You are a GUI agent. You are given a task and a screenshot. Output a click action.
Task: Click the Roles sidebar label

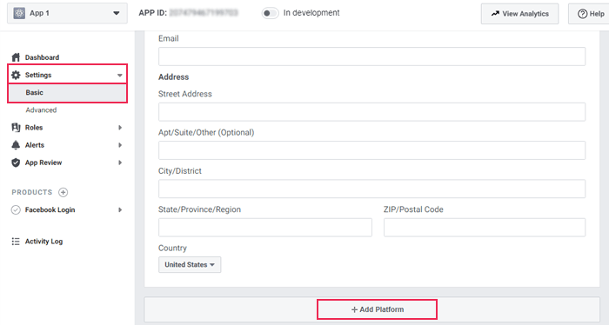[34, 128]
